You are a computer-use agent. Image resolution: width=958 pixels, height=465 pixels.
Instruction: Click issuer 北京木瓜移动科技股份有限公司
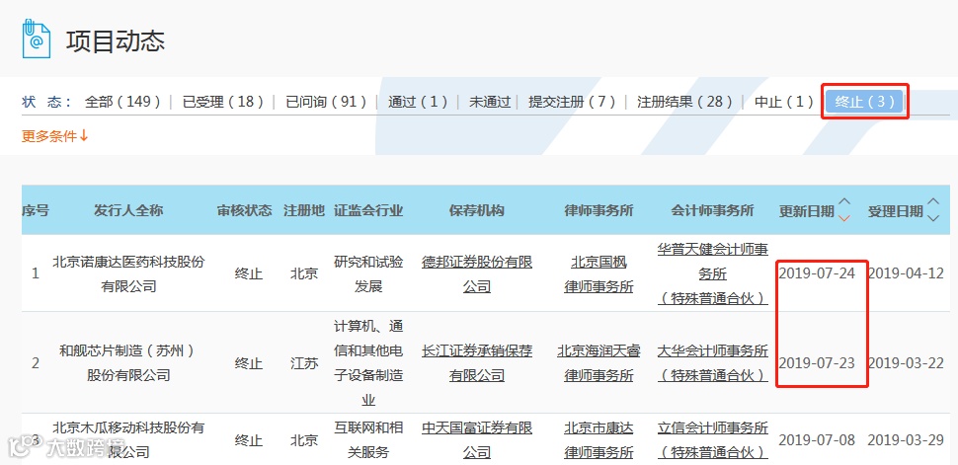(128, 440)
